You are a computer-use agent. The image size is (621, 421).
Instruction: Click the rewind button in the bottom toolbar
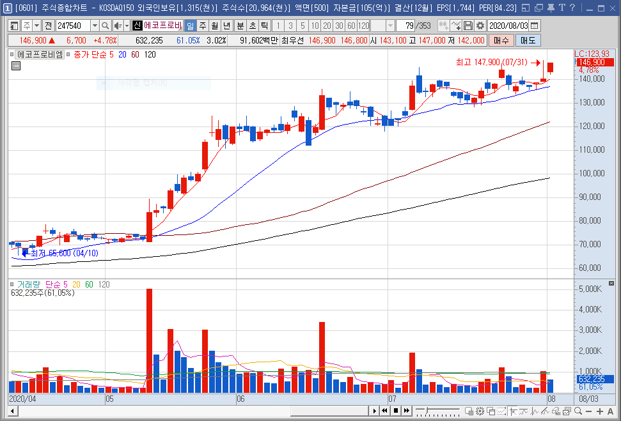[x=384, y=411]
